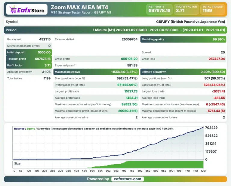Image resolution: width=231 pixels, height=186 pixels.
Task: Select Maximal consecutive loss value -5751.43 (5)
Action: [x=216, y=111]
